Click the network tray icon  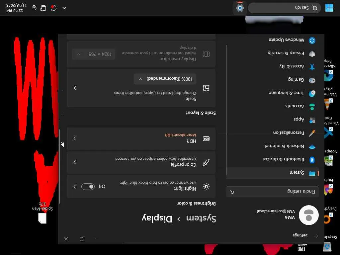[43, 8]
